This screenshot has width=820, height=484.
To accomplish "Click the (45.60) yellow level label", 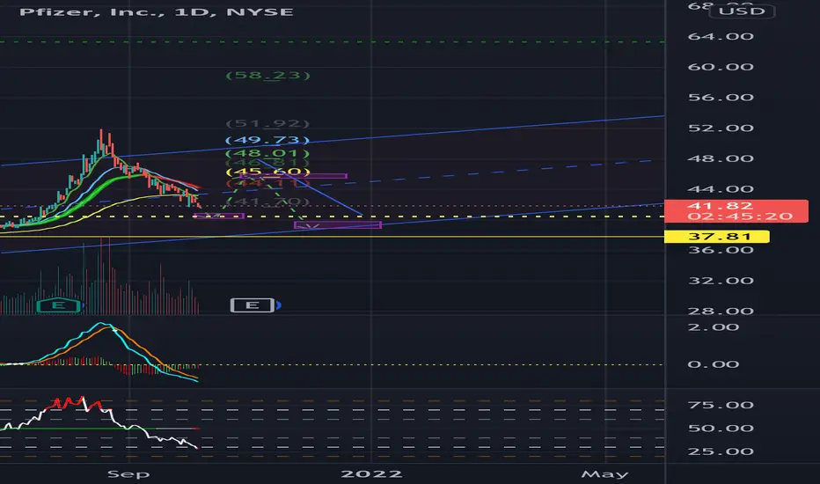I will [267, 172].
